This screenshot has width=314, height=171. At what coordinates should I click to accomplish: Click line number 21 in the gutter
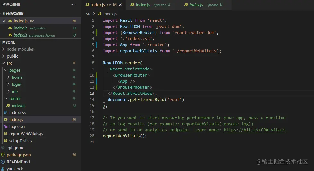(x=92, y=142)
